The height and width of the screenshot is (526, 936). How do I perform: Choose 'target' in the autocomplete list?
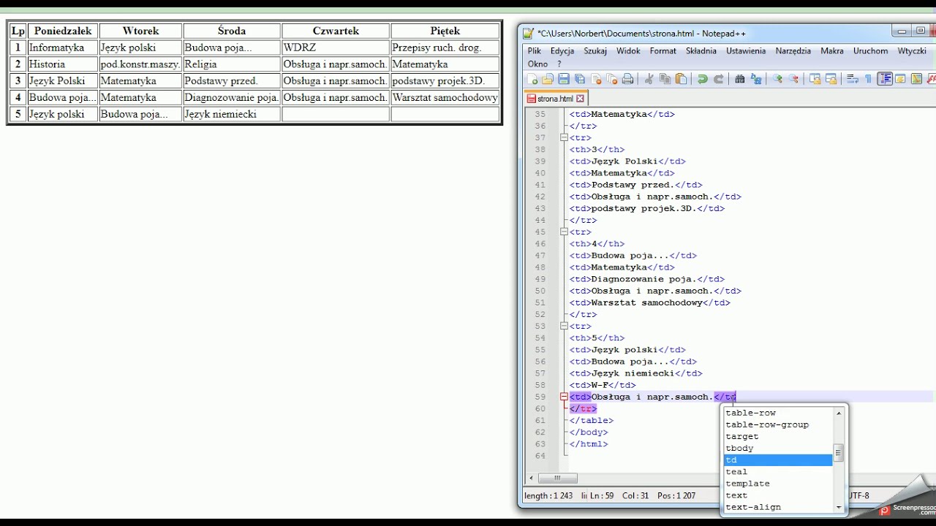click(x=778, y=436)
